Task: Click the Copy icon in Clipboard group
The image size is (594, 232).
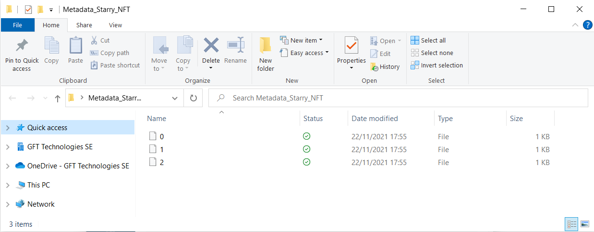Action: (x=51, y=46)
